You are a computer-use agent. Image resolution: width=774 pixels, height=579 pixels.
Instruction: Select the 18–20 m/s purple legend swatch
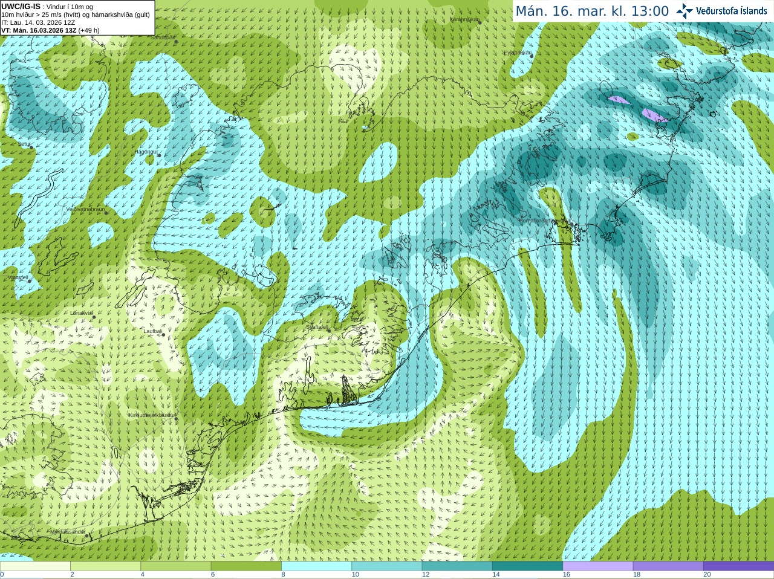[x=668, y=566]
